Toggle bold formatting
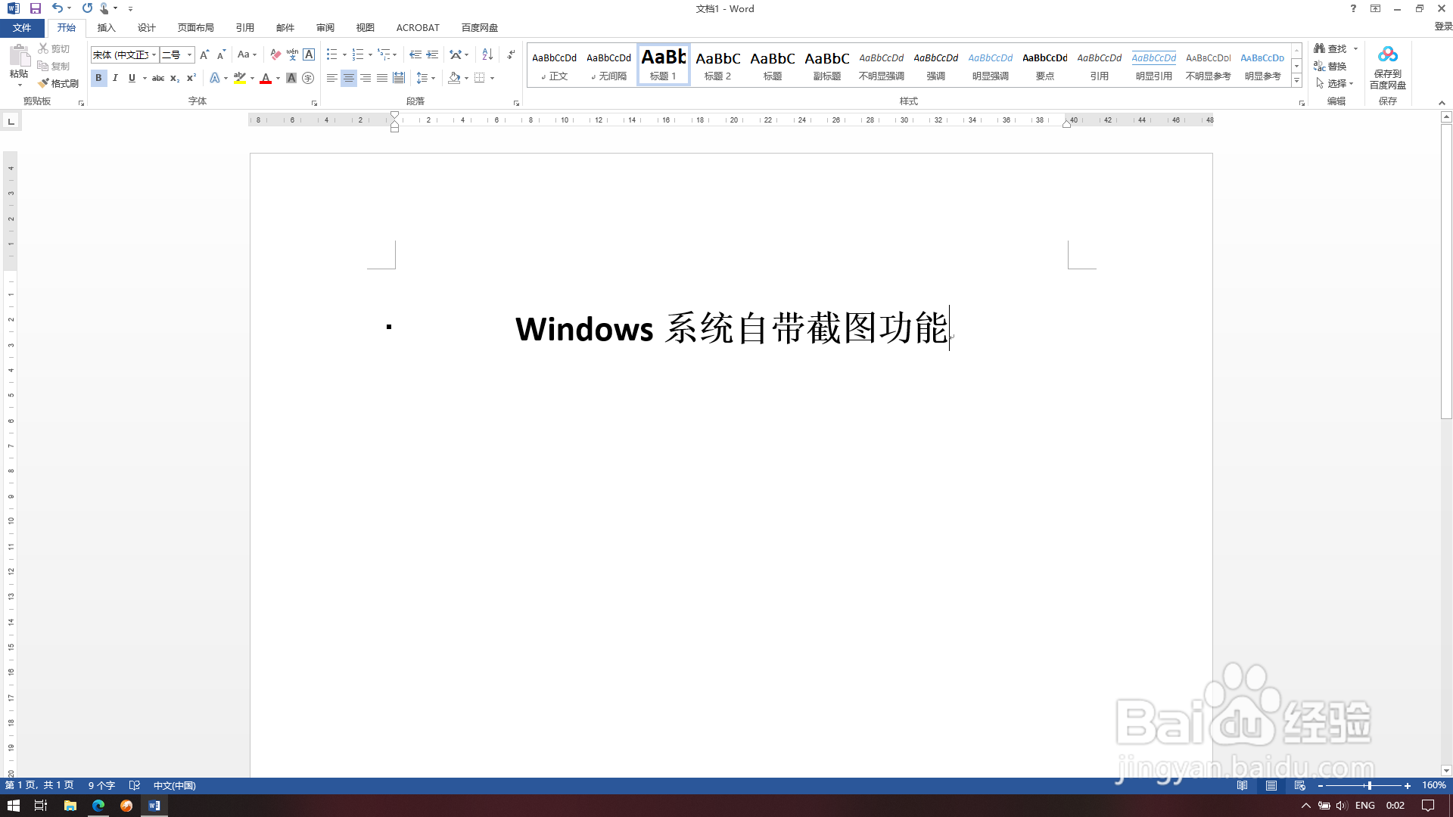 point(98,78)
